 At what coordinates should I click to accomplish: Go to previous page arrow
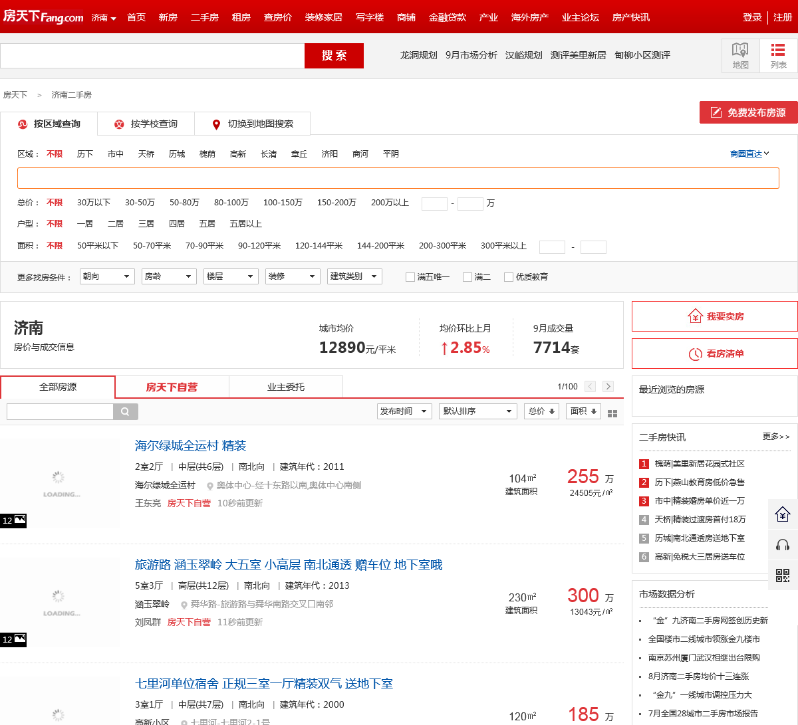coord(590,386)
